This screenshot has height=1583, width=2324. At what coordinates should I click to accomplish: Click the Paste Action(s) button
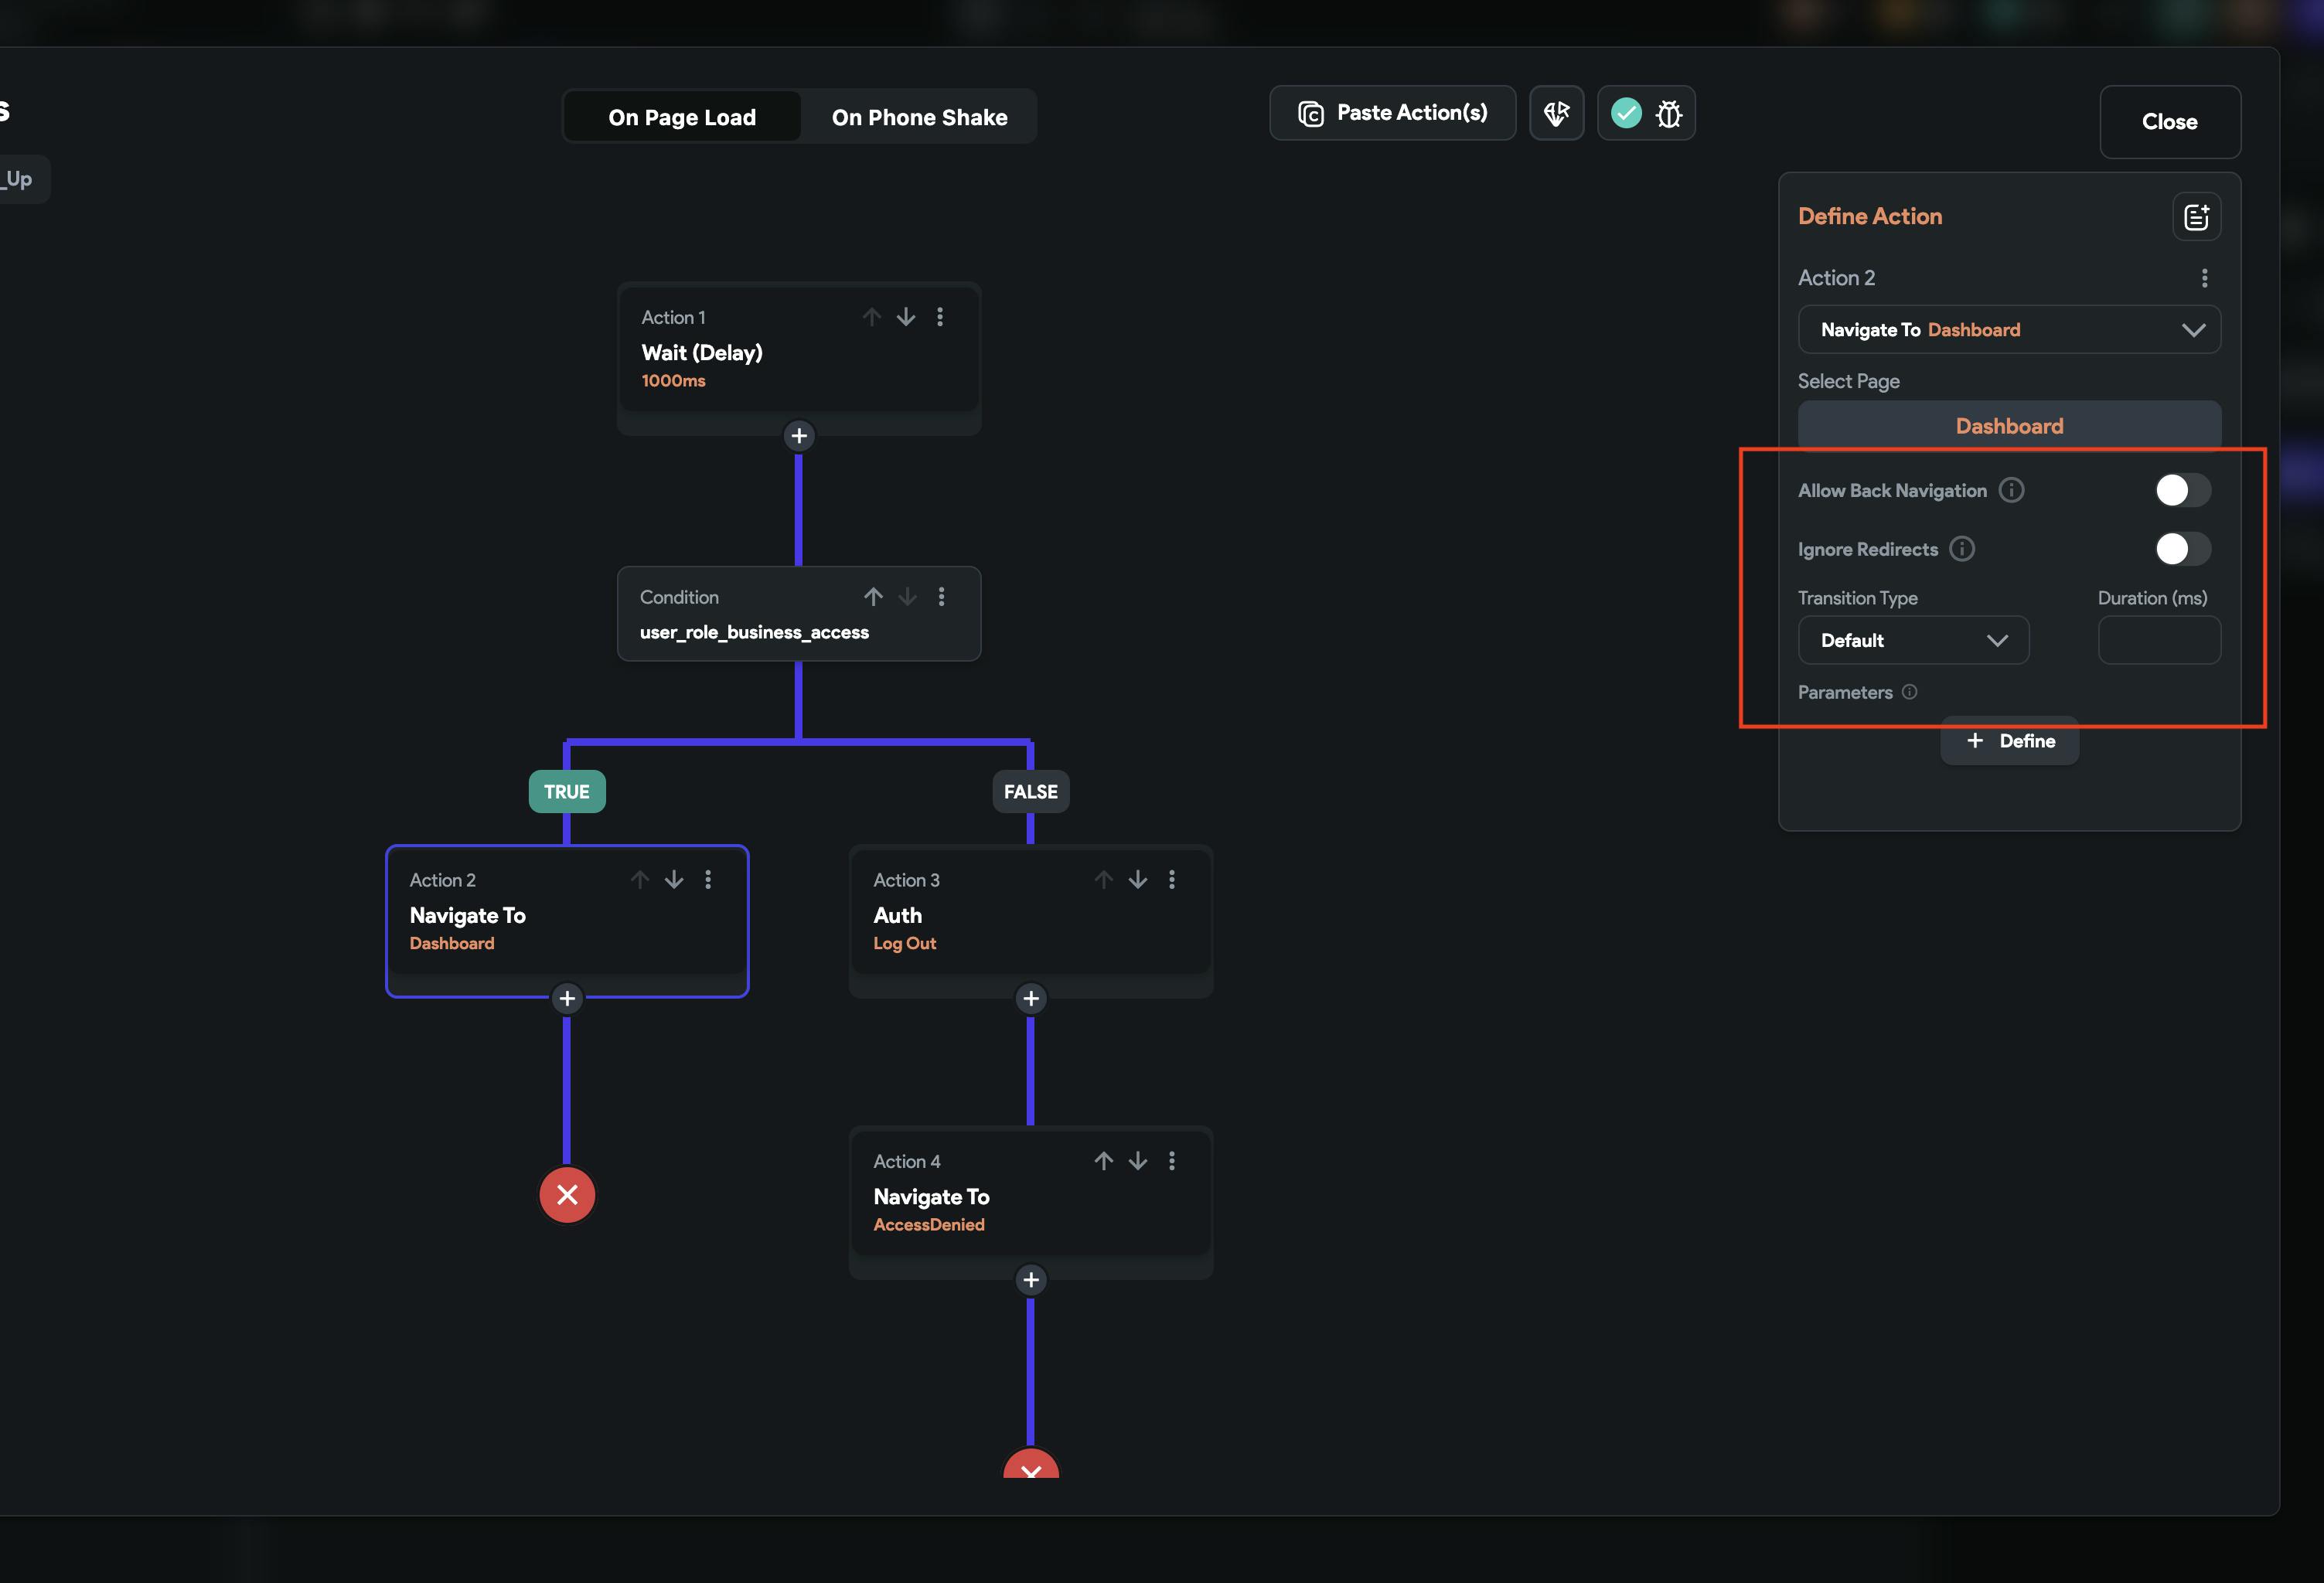[1392, 113]
